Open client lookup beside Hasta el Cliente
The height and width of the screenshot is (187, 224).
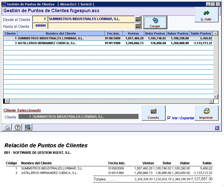[138, 26]
